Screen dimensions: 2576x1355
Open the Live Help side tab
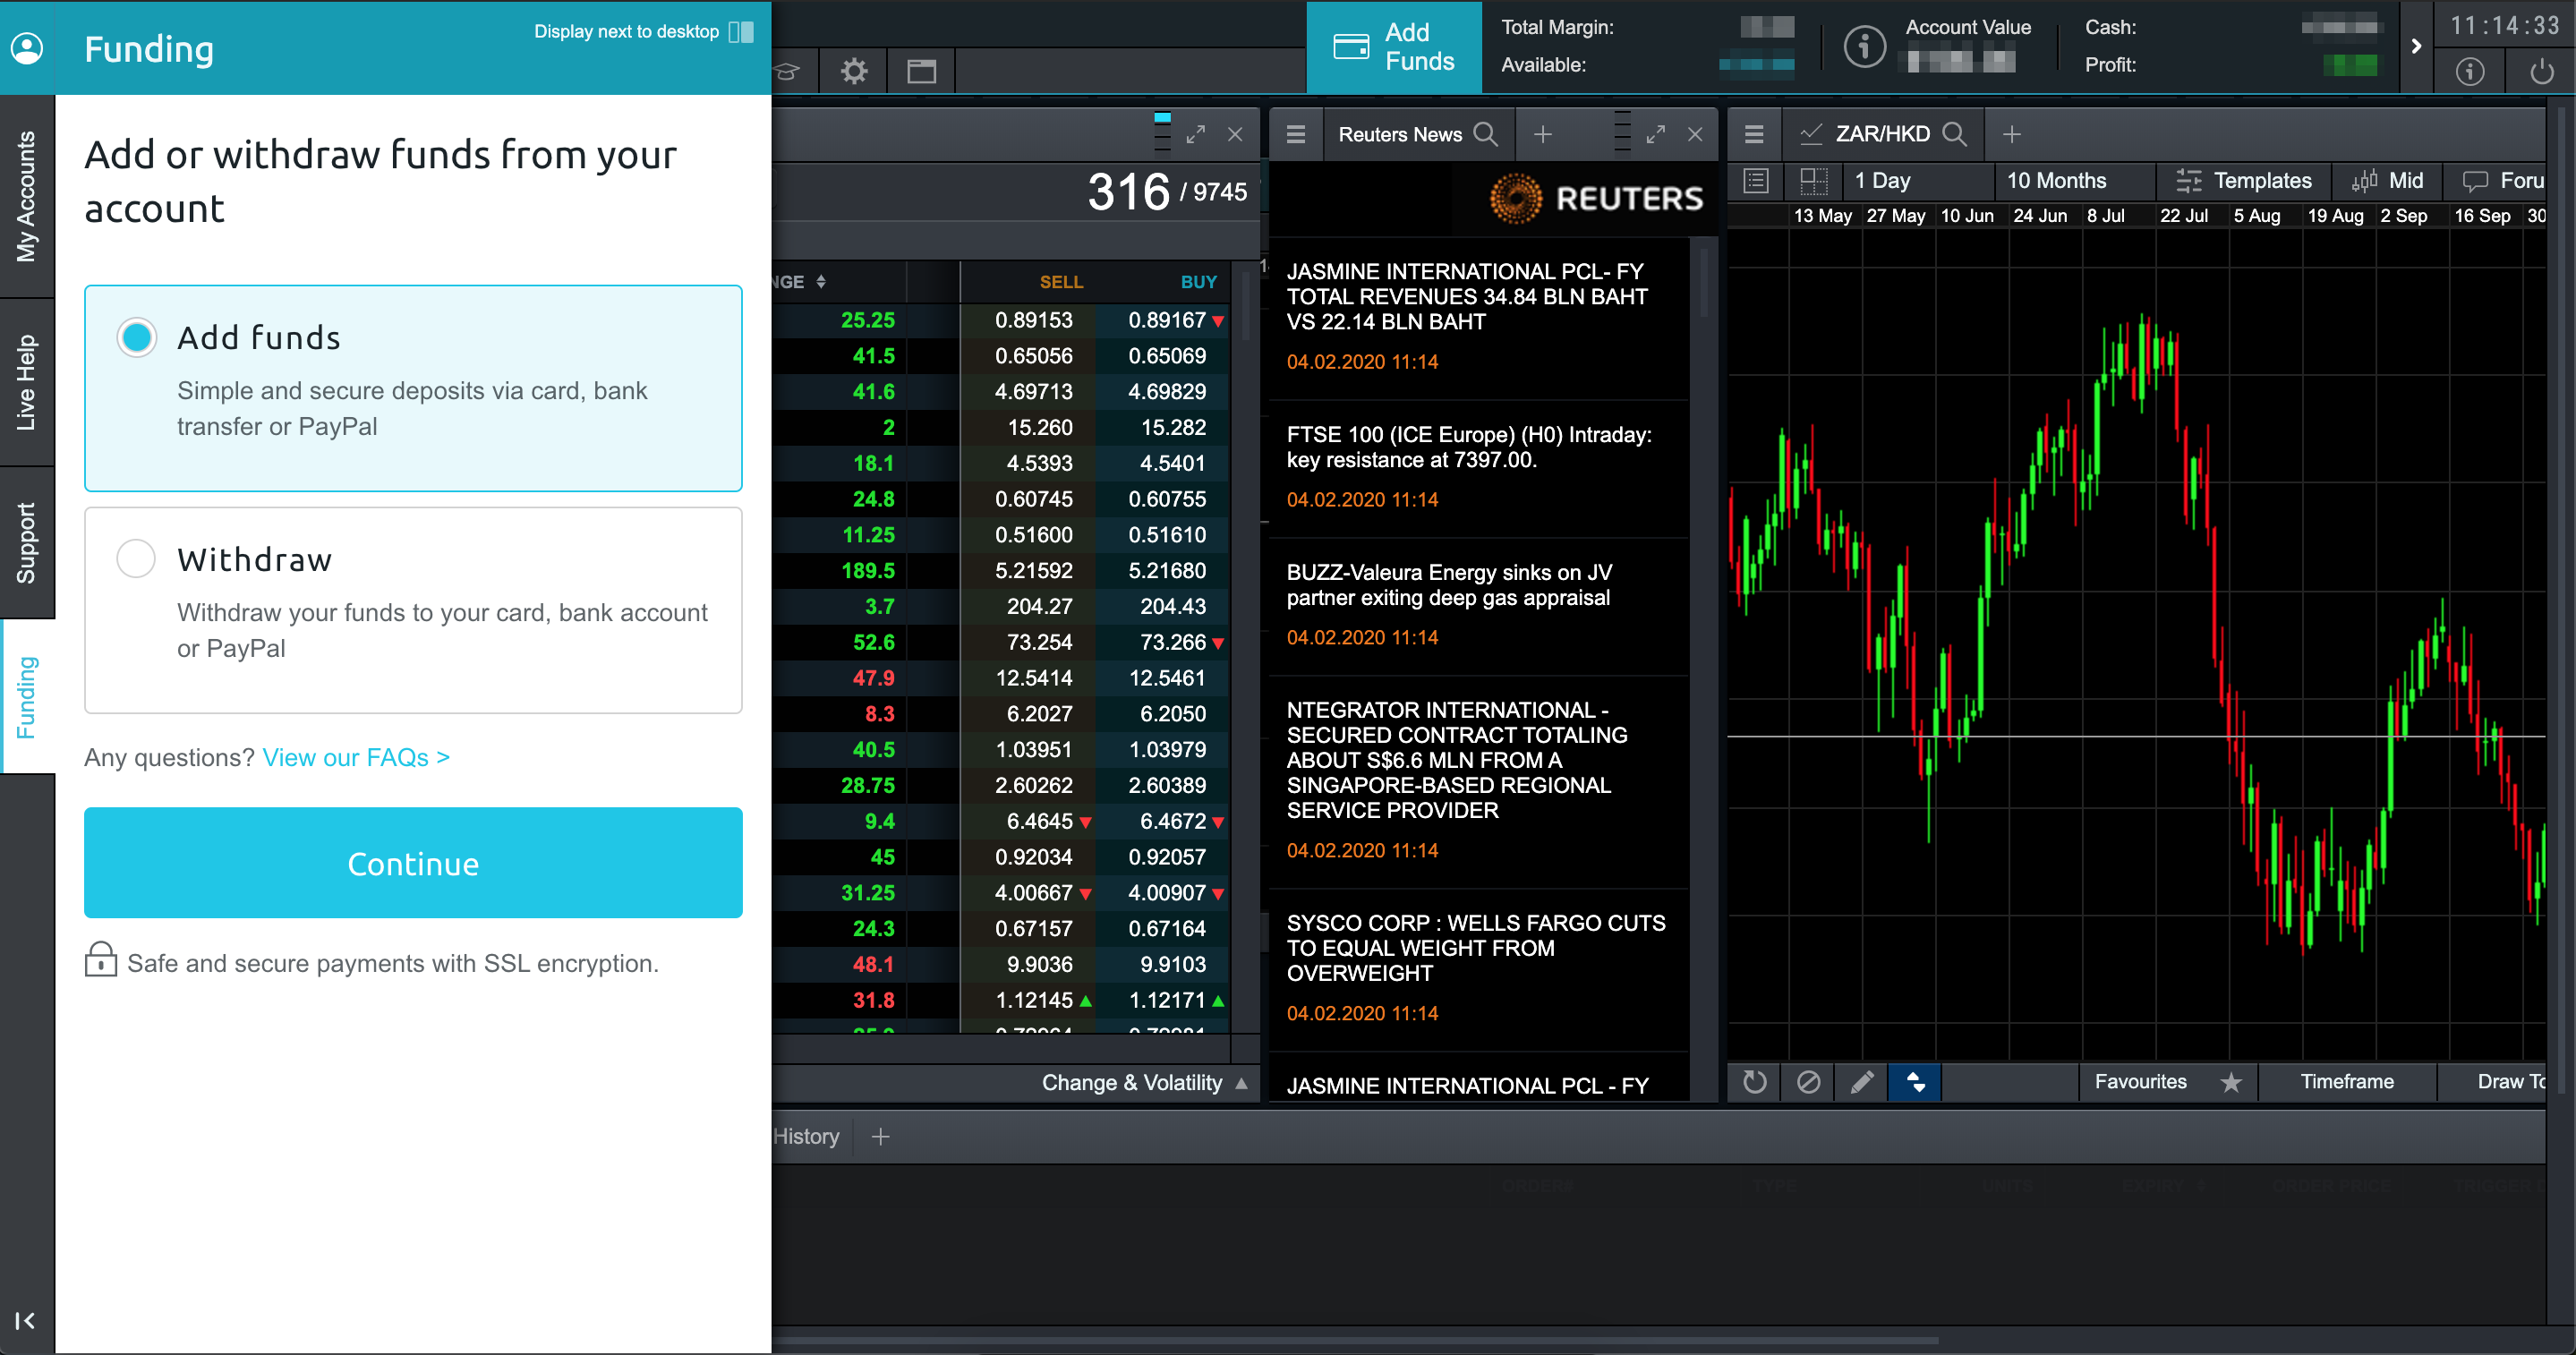pos(26,382)
